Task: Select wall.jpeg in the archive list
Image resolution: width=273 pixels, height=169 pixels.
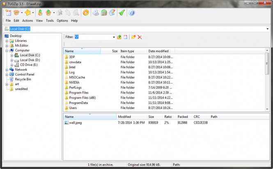Action: coord(75,123)
